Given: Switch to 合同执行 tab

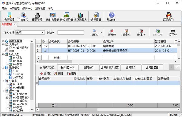Looking at the screenshot, I should tap(89, 67).
